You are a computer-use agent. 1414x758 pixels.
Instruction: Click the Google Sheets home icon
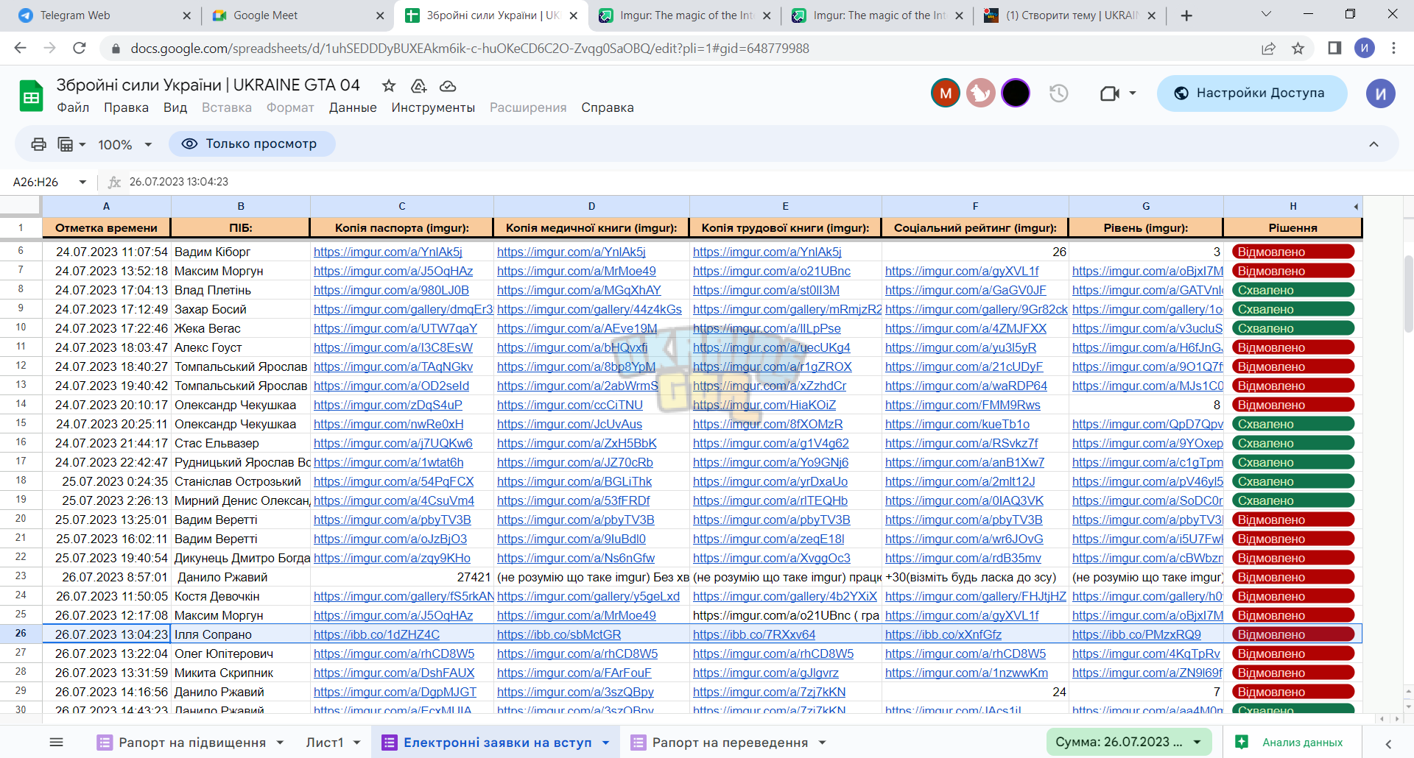(x=31, y=96)
